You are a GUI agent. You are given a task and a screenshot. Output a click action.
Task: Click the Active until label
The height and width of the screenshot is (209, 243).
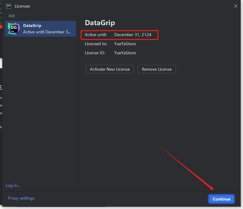pos(95,35)
